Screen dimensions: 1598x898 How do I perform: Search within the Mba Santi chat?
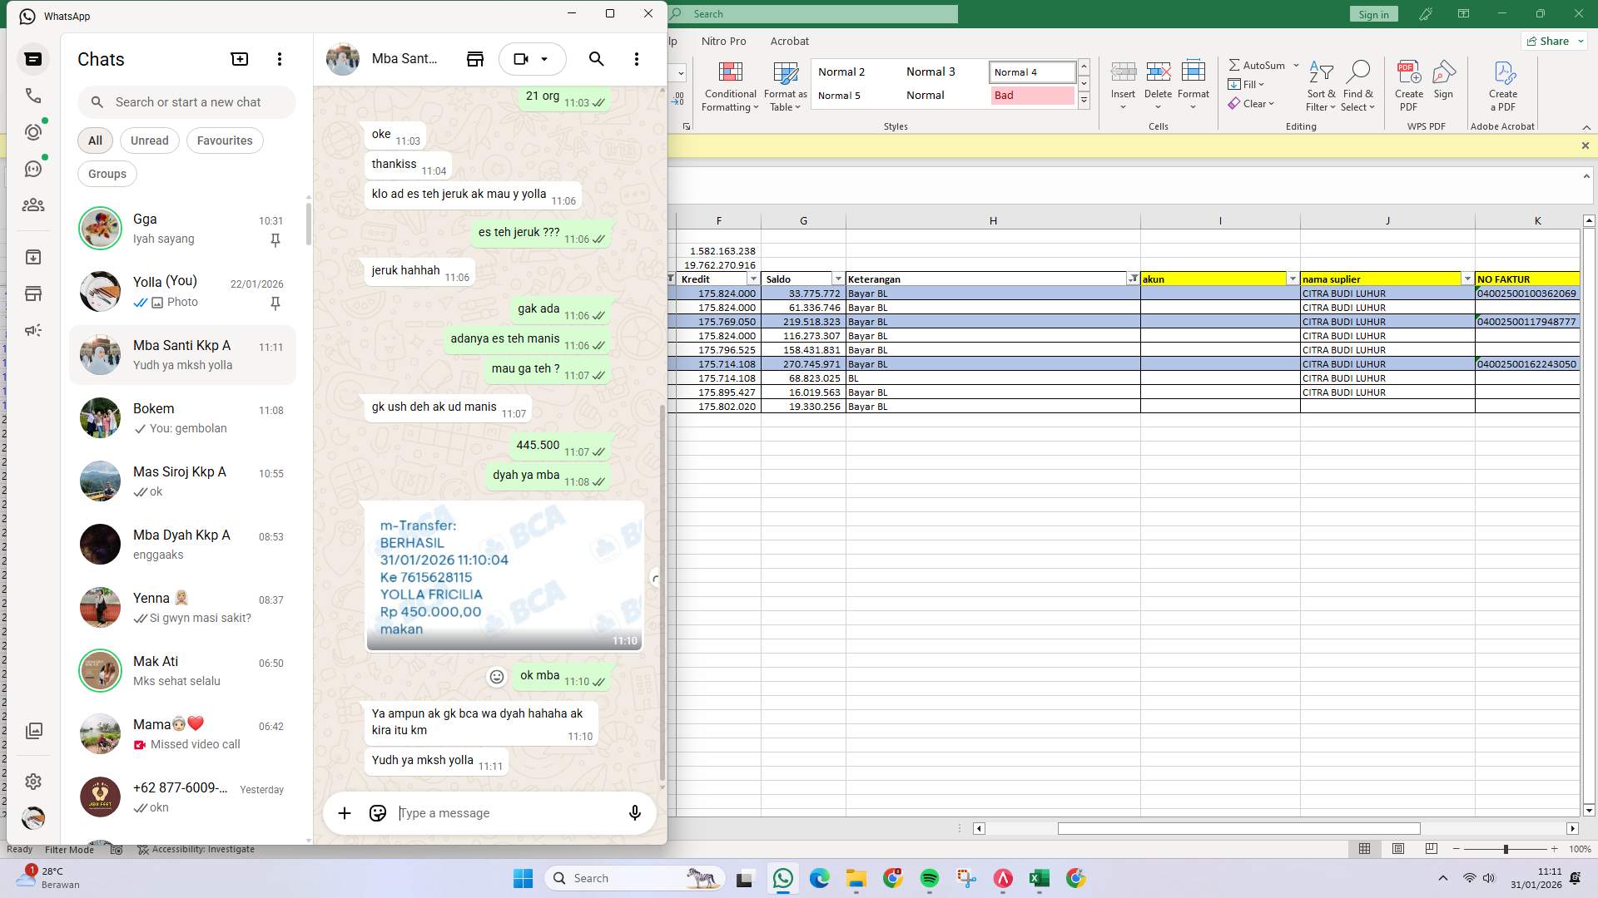(x=596, y=59)
